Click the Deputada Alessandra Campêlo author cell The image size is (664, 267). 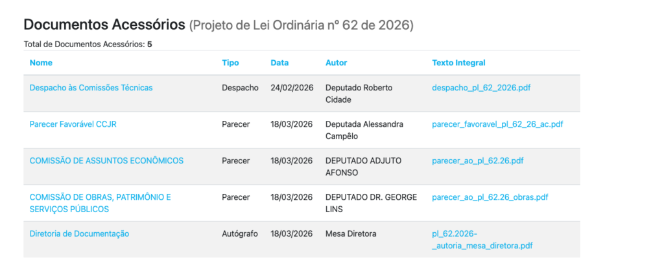coord(364,130)
